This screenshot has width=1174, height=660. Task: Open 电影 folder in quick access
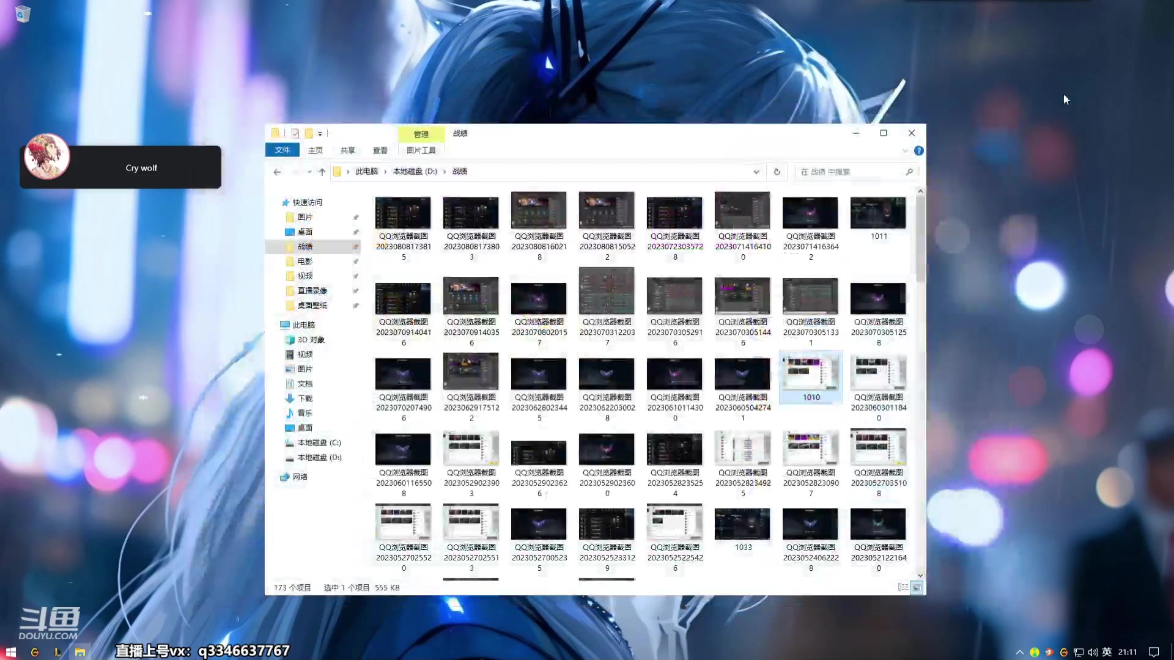point(305,261)
